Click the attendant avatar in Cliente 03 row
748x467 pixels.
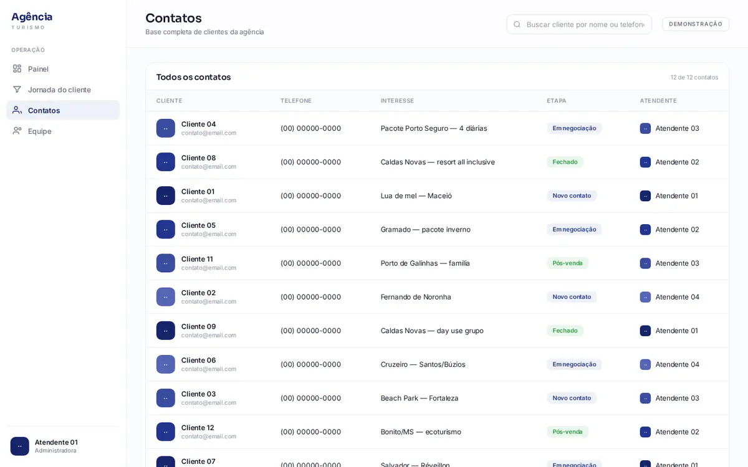pyautogui.click(x=645, y=398)
